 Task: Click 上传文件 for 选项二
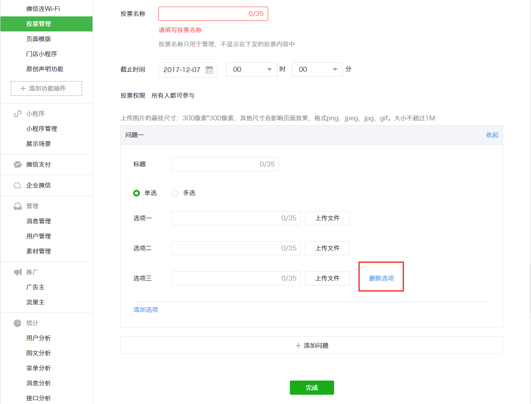(x=327, y=248)
